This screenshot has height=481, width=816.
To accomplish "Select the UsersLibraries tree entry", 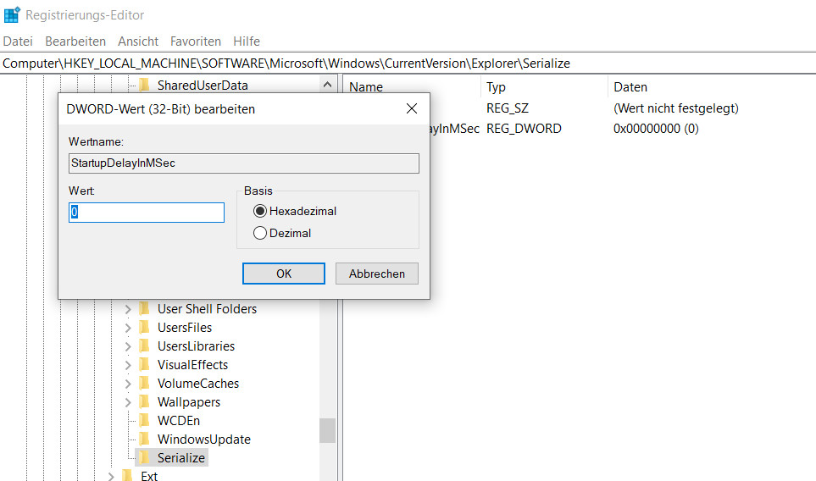I will tap(197, 346).
